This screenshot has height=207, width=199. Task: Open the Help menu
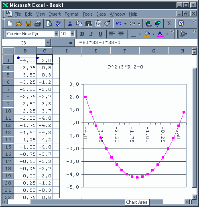click(x=133, y=14)
